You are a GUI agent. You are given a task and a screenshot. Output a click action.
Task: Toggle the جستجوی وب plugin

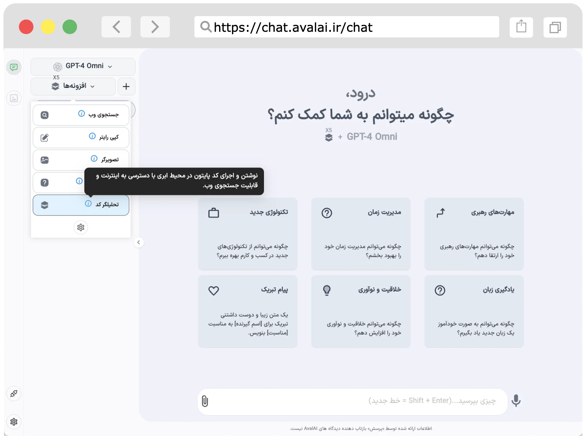(x=81, y=115)
